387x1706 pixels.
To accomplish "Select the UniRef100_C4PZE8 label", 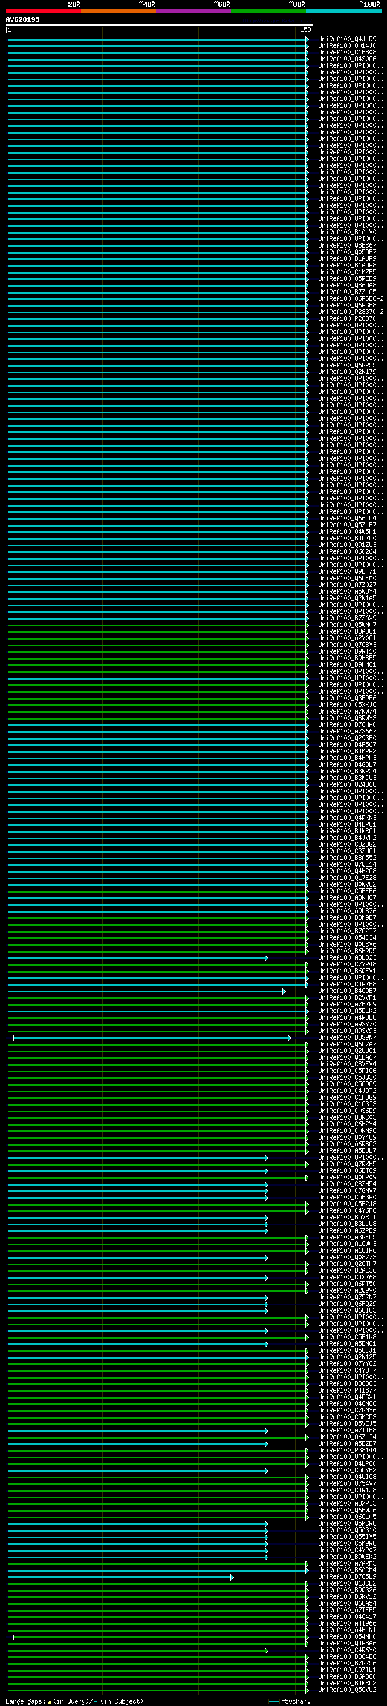I will tap(346, 984).
